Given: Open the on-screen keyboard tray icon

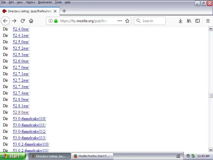Looking at the screenshot, I should pos(178,156).
